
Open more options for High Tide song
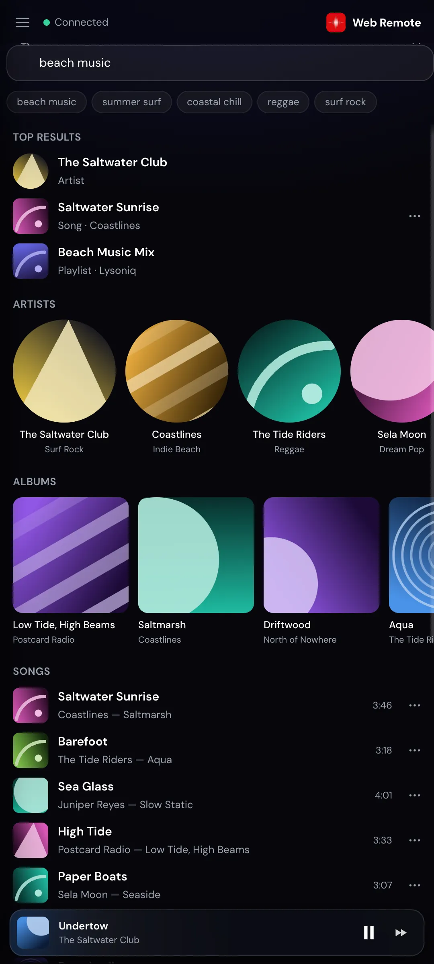click(x=415, y=840)
